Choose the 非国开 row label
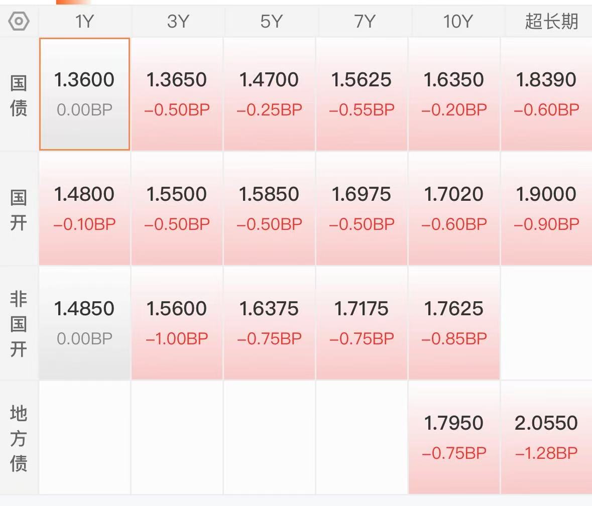The image size is (592, 506). (x=19, y=324)
